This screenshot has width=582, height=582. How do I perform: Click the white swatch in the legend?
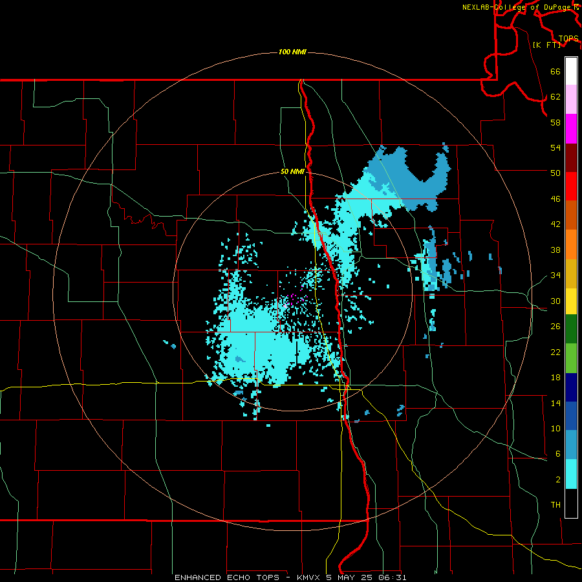pos(571,71)
